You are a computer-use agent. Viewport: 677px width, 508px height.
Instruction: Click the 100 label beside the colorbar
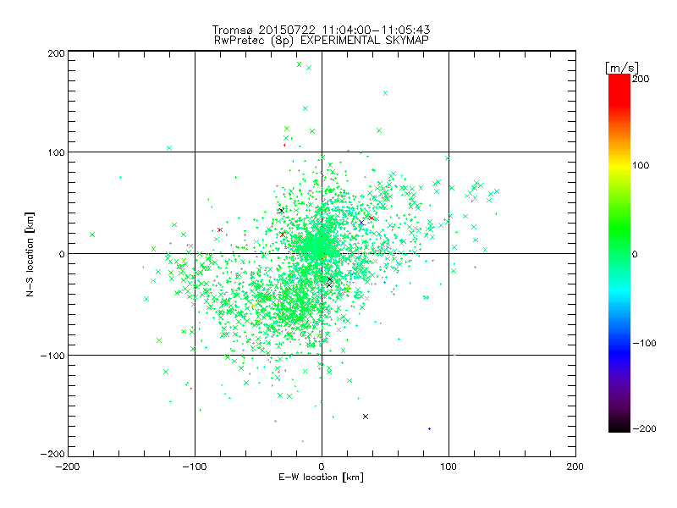pyautogui.click(x=641, y=165)
